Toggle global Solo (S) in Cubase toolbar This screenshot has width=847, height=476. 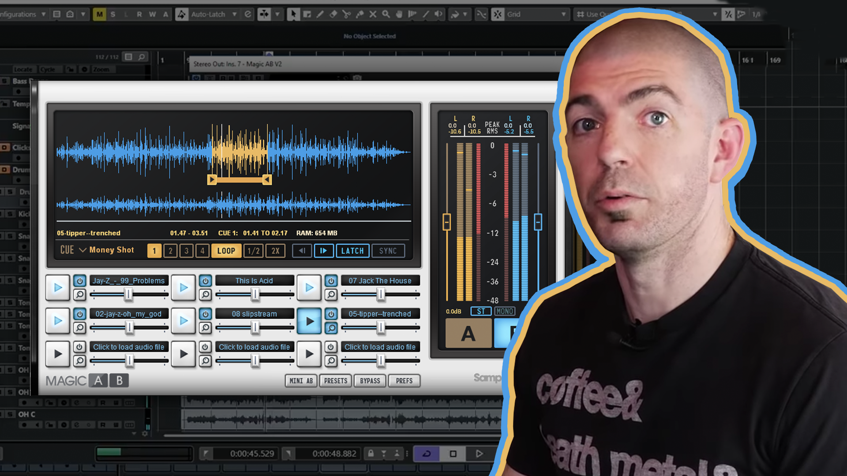tap(113, 14)
